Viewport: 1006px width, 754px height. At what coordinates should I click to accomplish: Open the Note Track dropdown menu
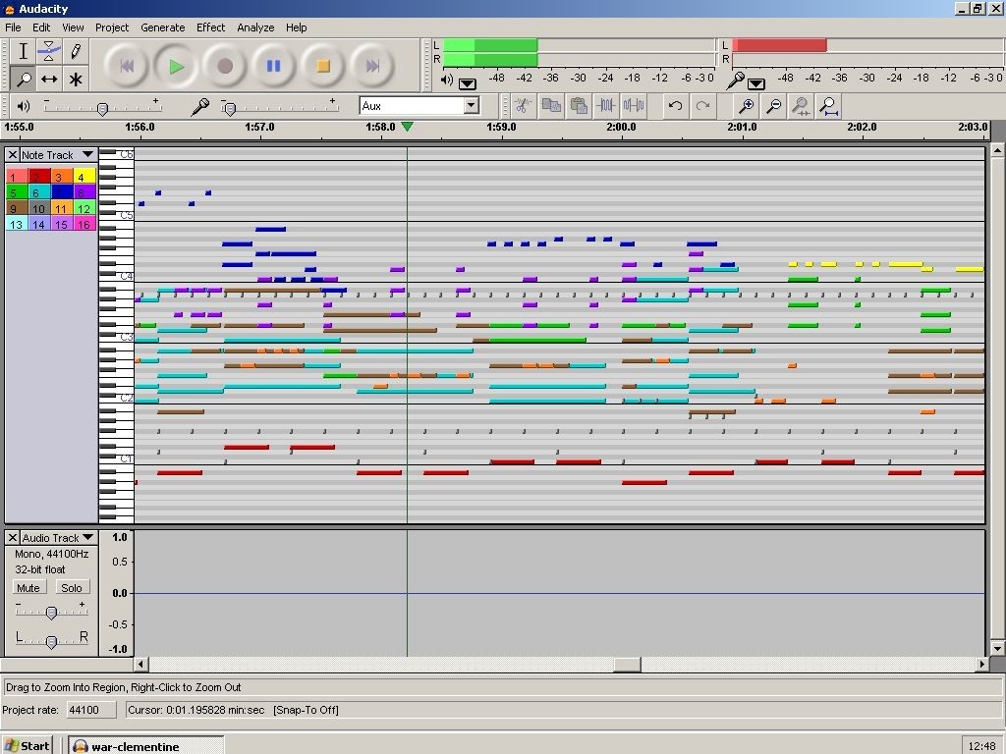coord(58,155)
